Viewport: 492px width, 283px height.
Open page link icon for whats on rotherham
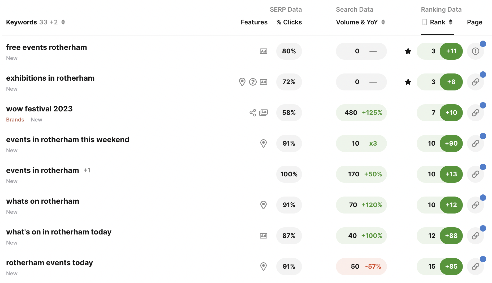pyautogui.click(x=475, y=205)
